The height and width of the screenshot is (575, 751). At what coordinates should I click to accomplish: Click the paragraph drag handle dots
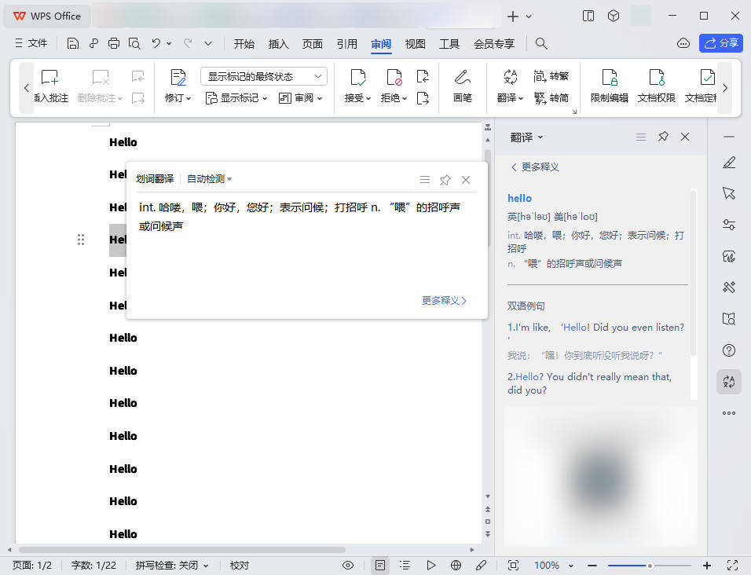click(x=81, y=240)
